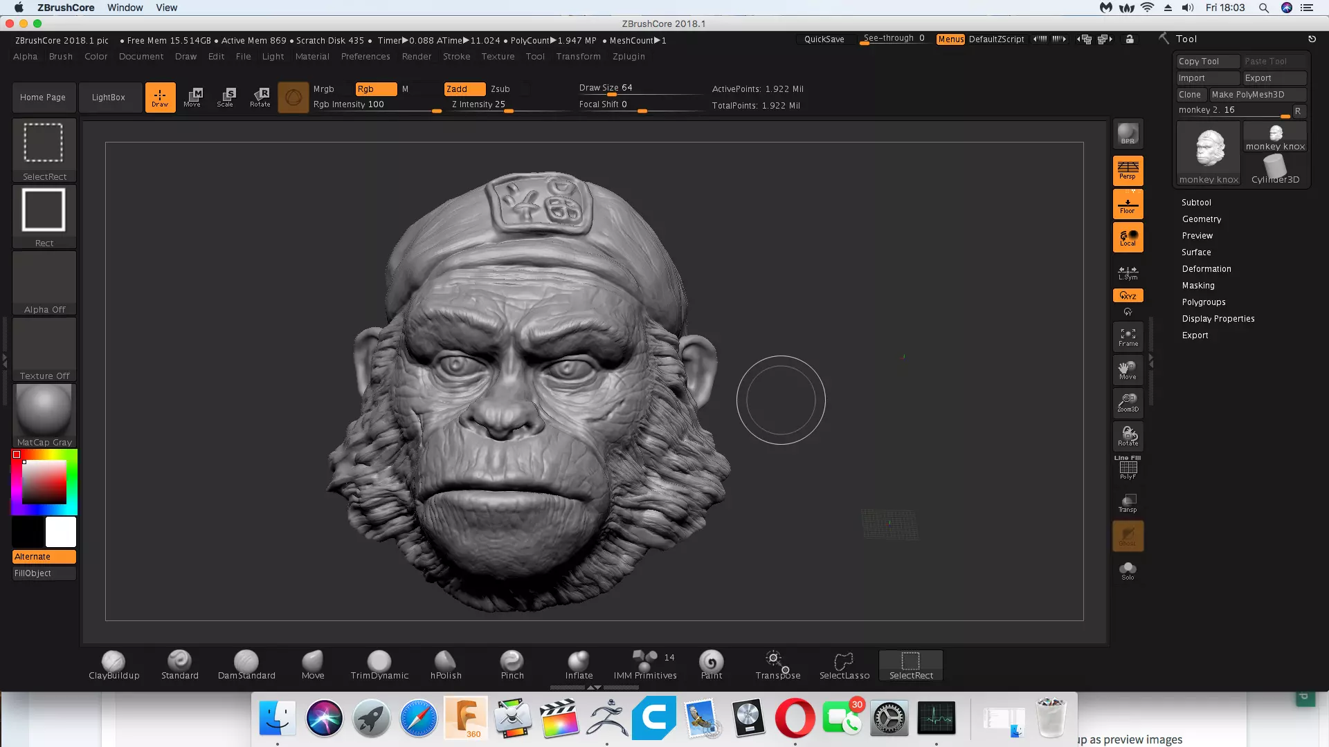This screenshot has height=747, width=1329.
Task: Adjust the Draw Size slider
Action: click(640, 90)
